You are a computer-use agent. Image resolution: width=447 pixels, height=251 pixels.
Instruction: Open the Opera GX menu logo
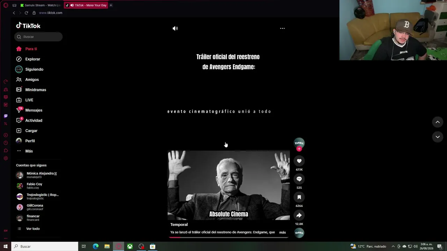(x=6, y=5)
